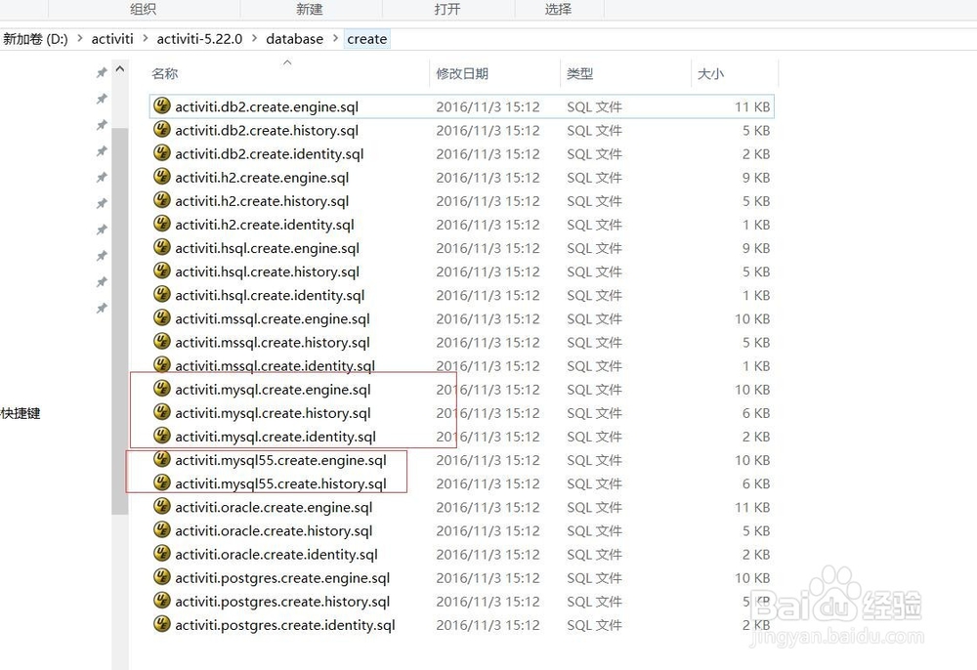Select file activiti.mssql.create.identity.sql
The width and height of the screenshot is (977, 670).
(x=275, y=365)
